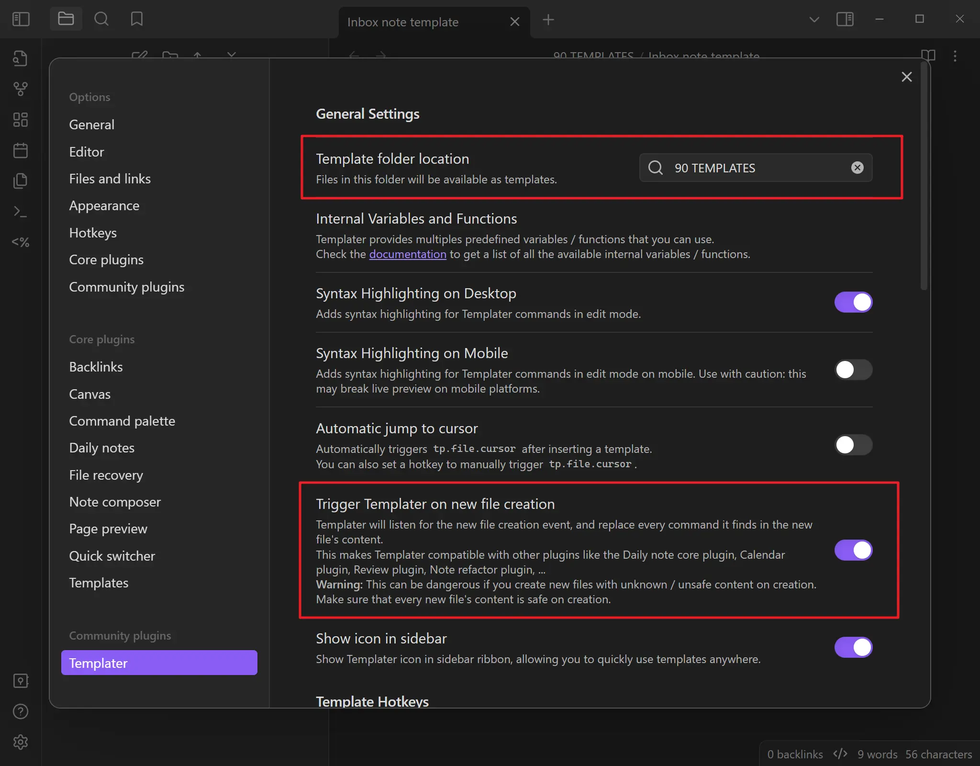
Task: Expand the tab list dropdown chevron
Action: (814, 20)
